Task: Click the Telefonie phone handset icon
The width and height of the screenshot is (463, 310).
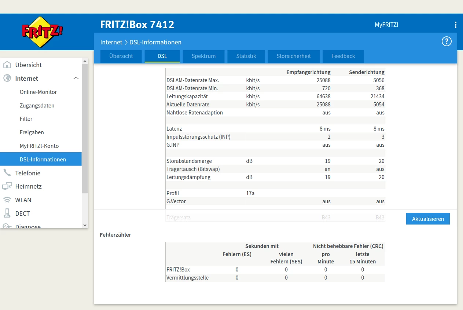Action: coord(7,173)
